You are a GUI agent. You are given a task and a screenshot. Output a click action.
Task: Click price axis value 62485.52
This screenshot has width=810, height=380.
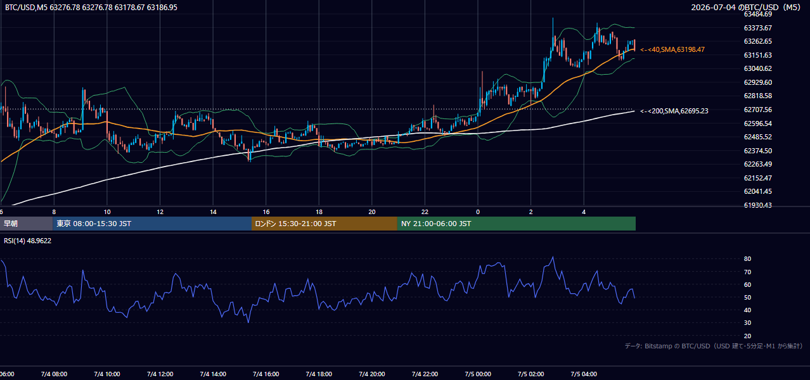pyautogui.click(x=757, y=137)
